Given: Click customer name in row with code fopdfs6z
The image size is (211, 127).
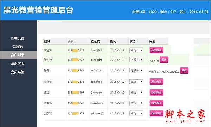Looking at the screenshot, I should [x=48, y=82].
